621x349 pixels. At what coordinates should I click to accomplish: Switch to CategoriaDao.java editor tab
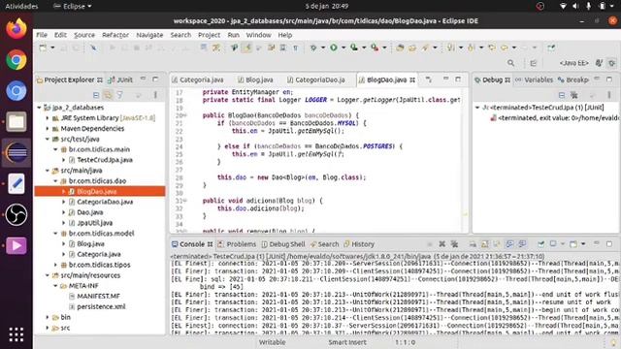[x=315, y=79]
